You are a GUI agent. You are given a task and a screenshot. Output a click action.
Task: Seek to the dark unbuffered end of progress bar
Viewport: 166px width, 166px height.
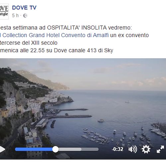pyautogui.click(x=90, y=149)
